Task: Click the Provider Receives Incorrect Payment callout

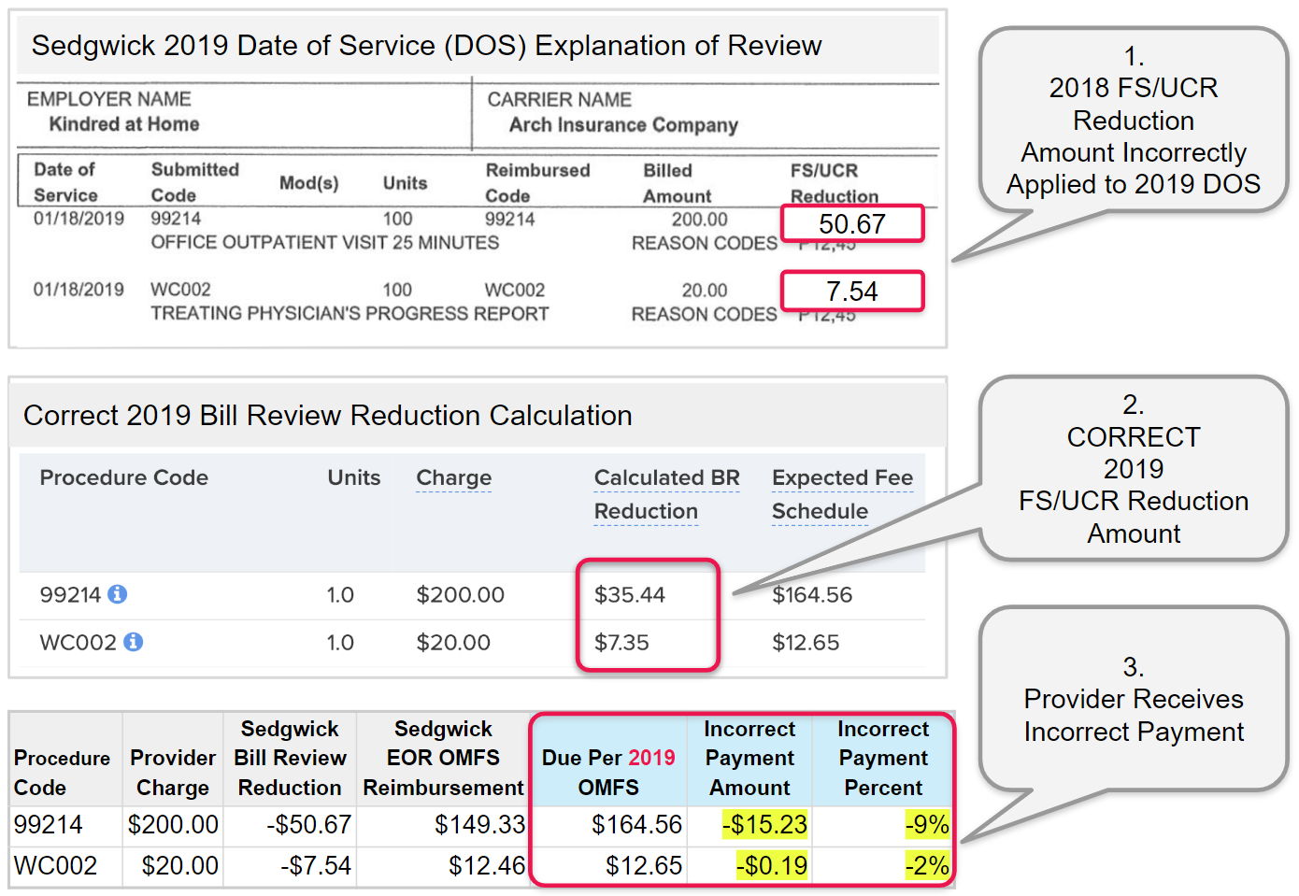Action: (x=1133, y=700)
